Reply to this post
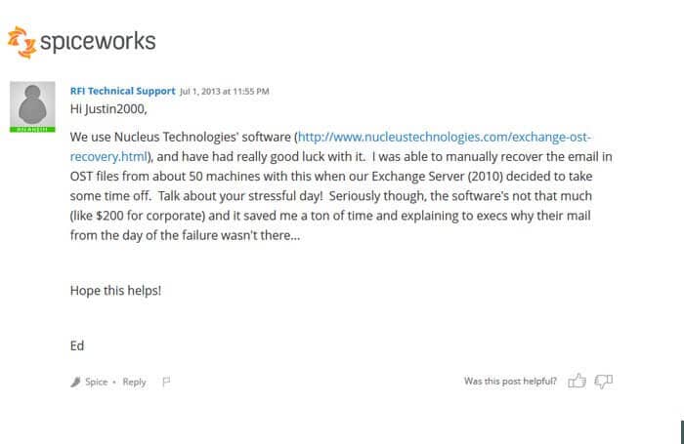The width and height of the screenshot is (684, 444). point(135,383)
